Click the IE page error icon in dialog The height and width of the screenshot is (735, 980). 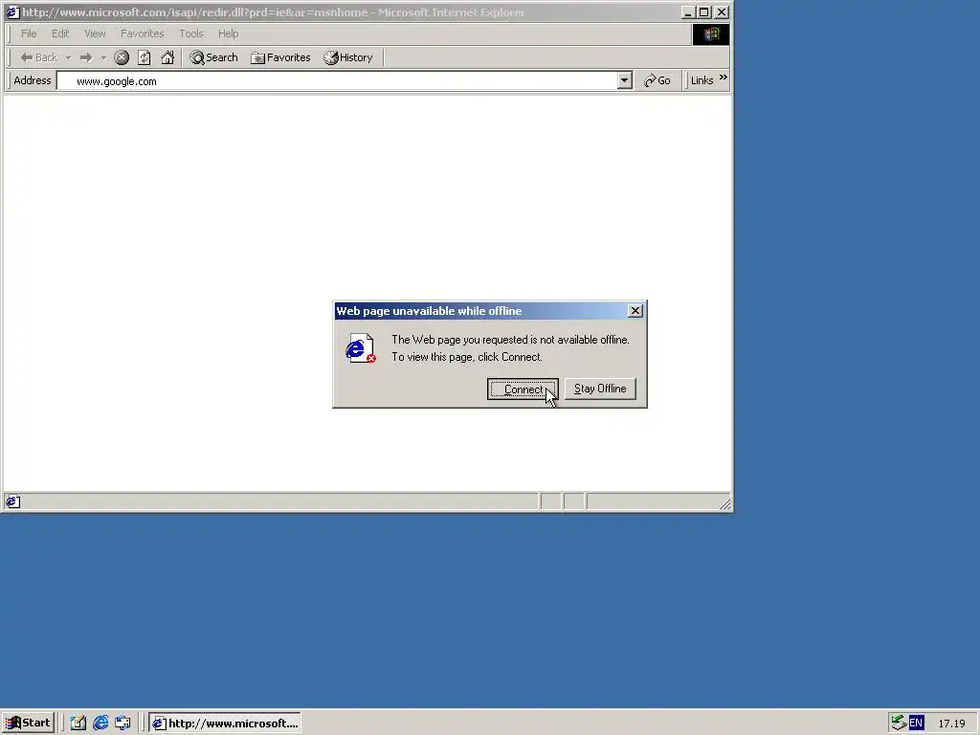pyautogui.click(x=361, y=348)
